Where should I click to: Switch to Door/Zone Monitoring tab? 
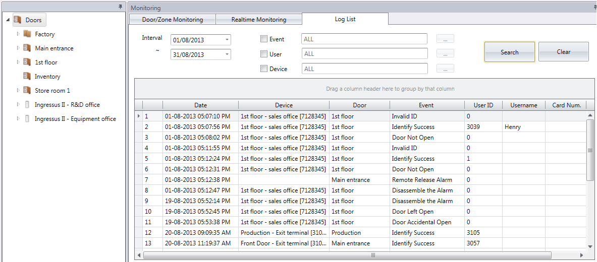(173, 20)
